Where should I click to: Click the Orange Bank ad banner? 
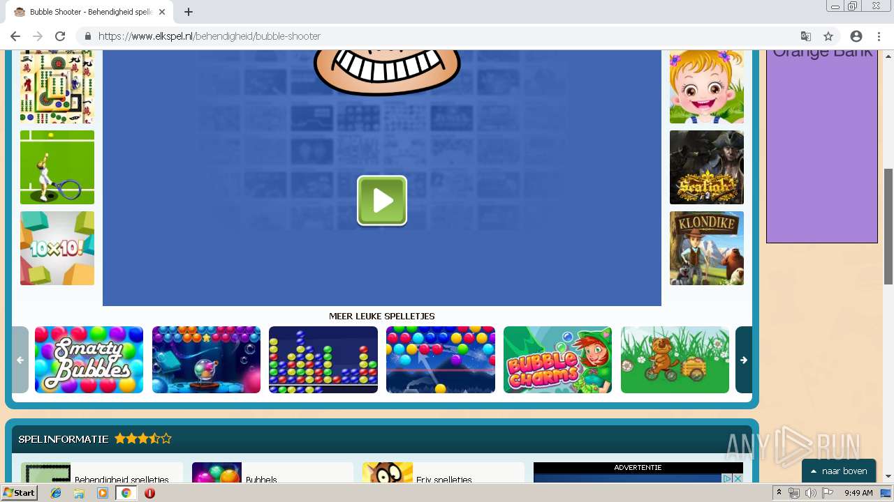pos(822,146)
